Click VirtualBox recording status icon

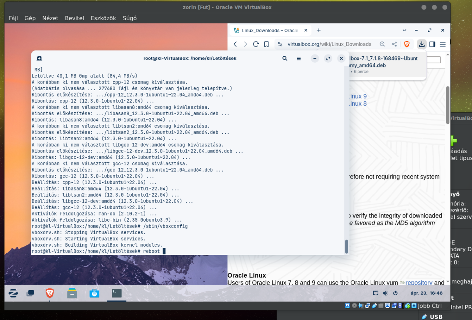coord(394,306)
